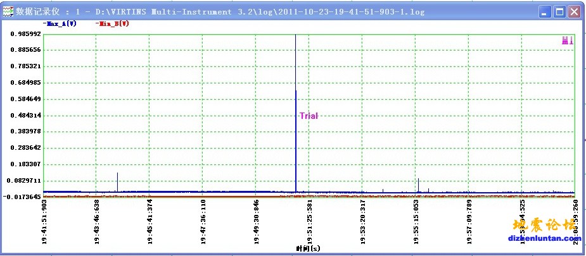This screenshot has width=586, height=256.
Task: Click the small spike near 19:43:46
Action: click(117, 180)
